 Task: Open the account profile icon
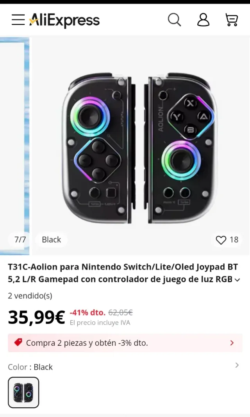[203, 20]
